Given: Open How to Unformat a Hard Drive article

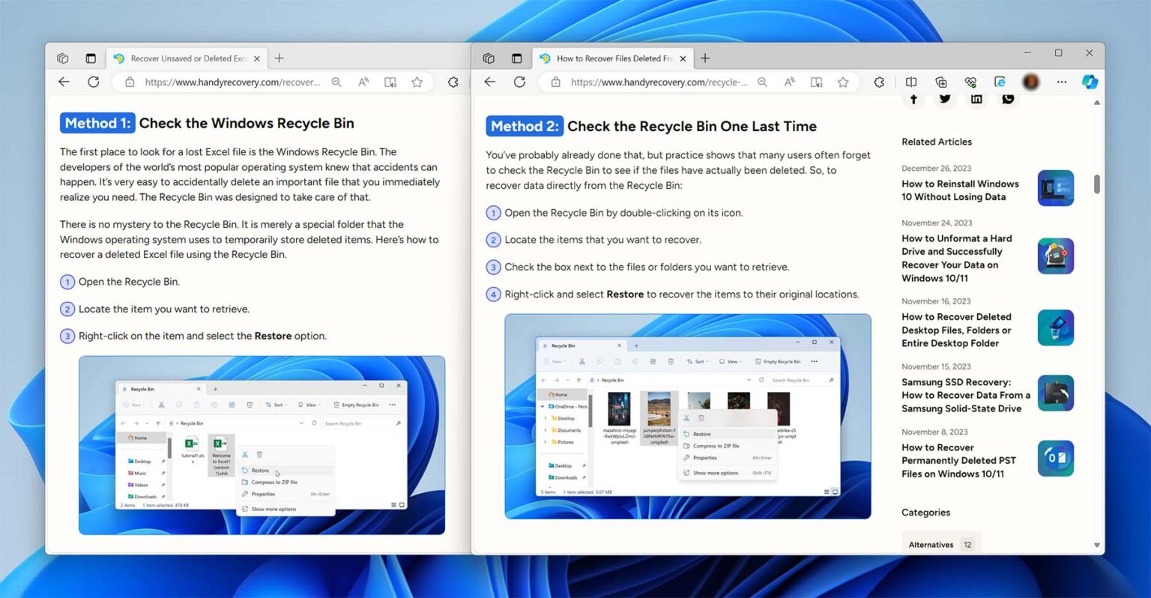Looking at the screenshot, I should click(x=957, y=258).
